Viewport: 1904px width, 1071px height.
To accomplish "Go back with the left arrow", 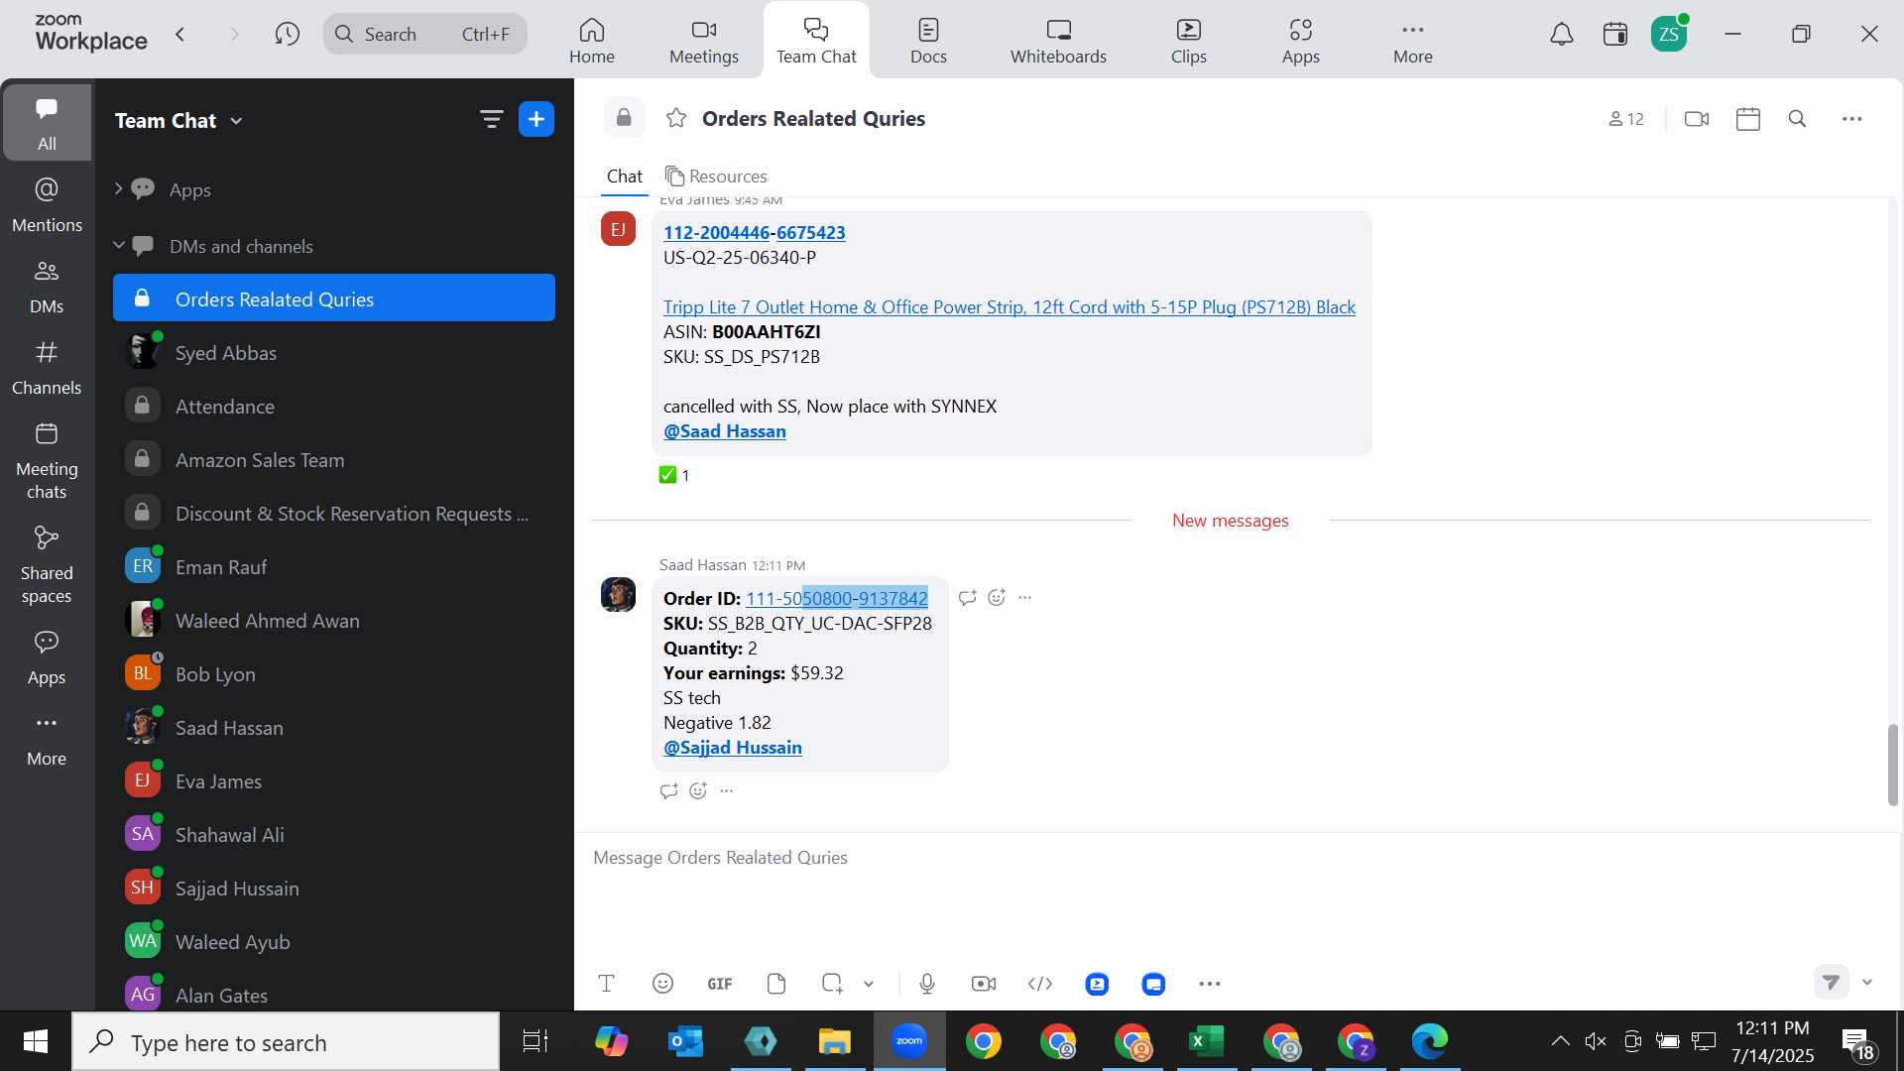I will 180,35.
